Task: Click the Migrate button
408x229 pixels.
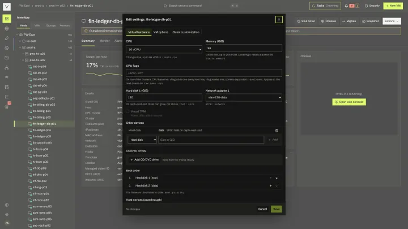Action: pyautogui.click(x=349, y=21)
